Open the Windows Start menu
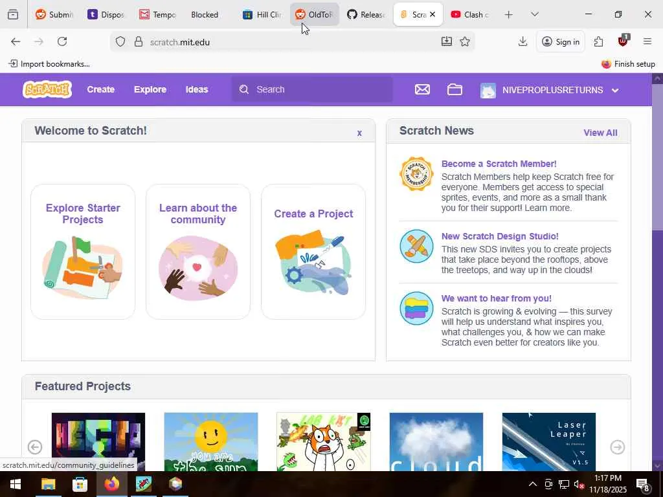 16,484
